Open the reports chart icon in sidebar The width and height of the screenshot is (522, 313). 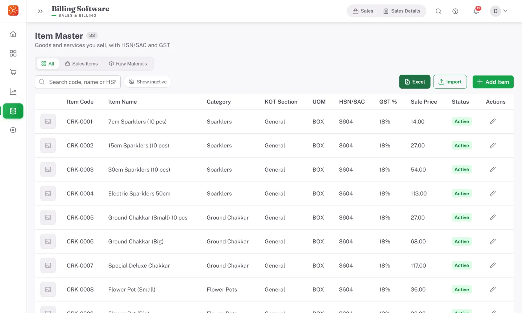tap(13, 92)
